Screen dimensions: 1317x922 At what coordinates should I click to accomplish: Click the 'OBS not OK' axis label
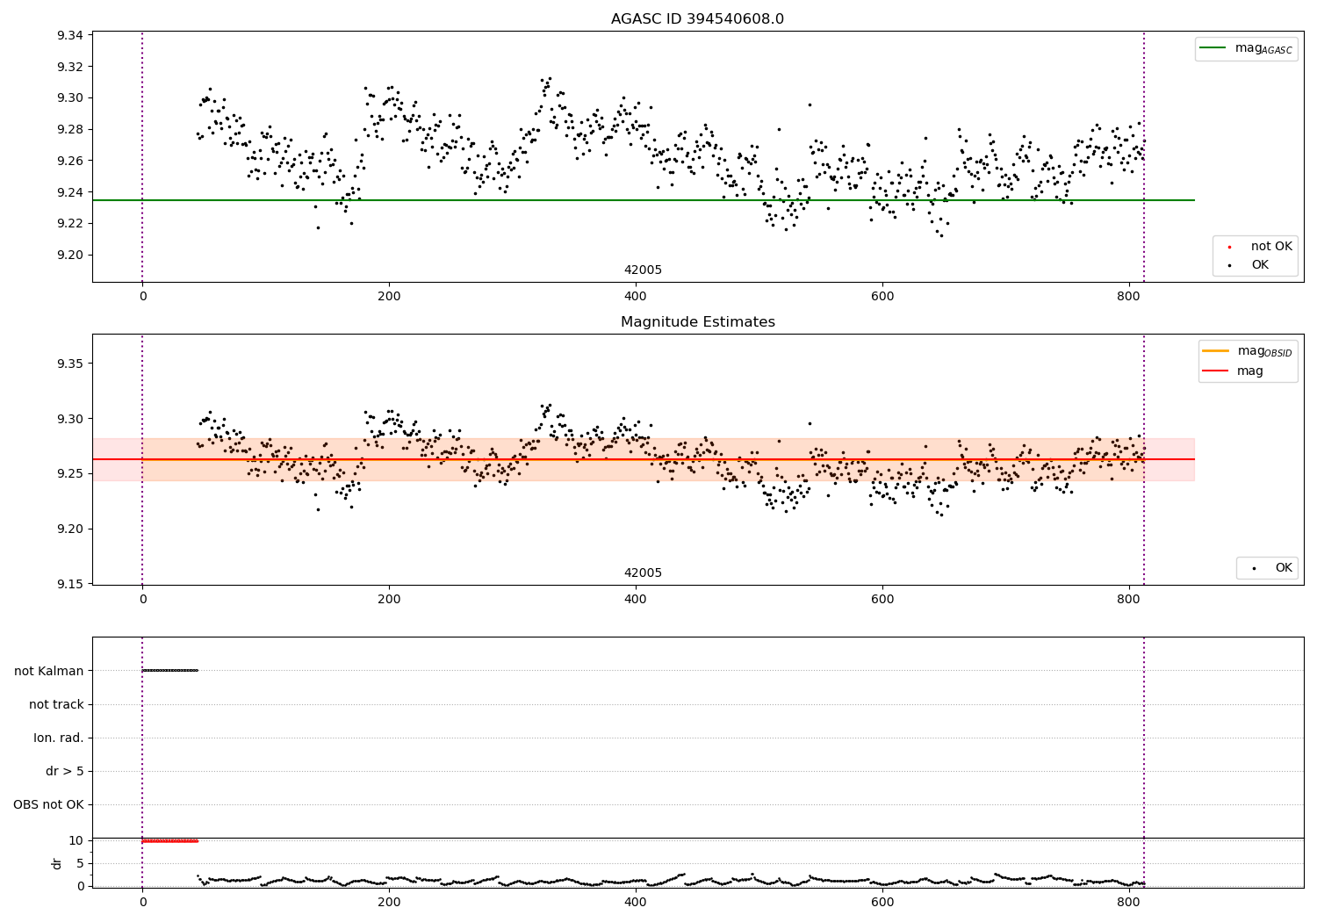pyautogui.click(x=48, y=804)
